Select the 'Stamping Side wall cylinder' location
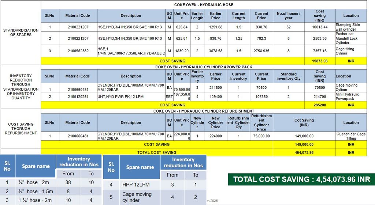The width and height of the screenshot is (375, 205). [x=348, y=27]
